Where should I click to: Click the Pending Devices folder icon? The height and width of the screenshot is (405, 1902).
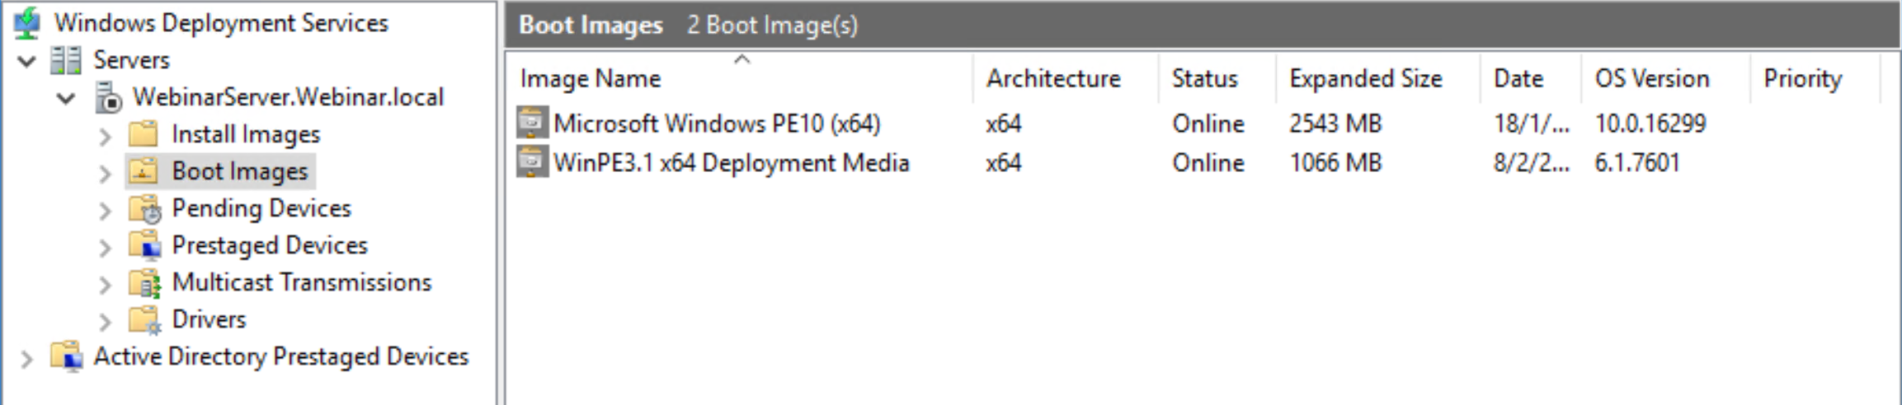(x=145, y=209)
